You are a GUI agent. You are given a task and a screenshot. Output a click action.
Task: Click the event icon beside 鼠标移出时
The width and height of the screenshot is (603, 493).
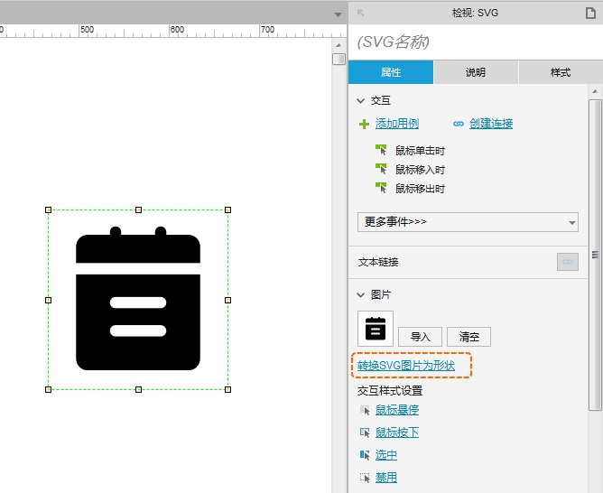tap(381, 188)
